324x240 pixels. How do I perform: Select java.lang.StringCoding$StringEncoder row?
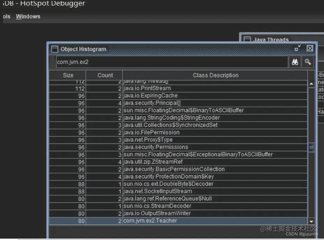point(178,118)
